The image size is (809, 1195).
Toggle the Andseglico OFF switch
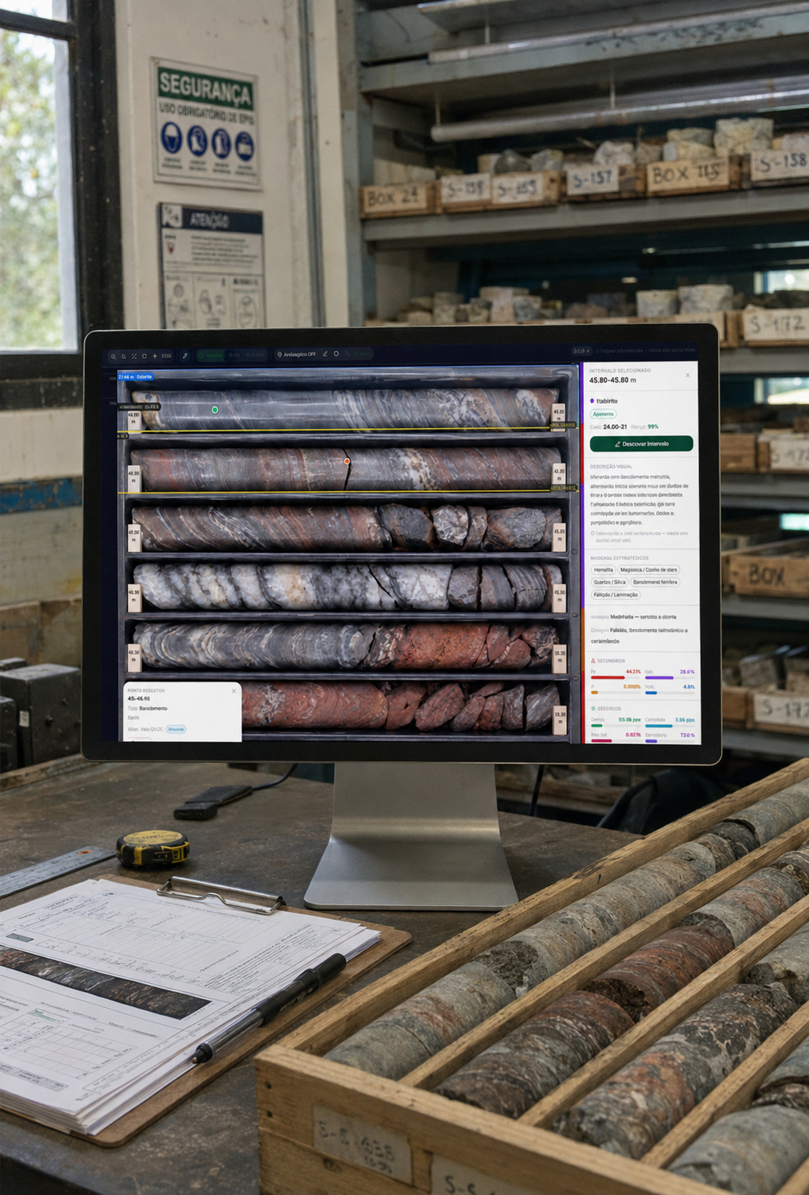[296, 354]
